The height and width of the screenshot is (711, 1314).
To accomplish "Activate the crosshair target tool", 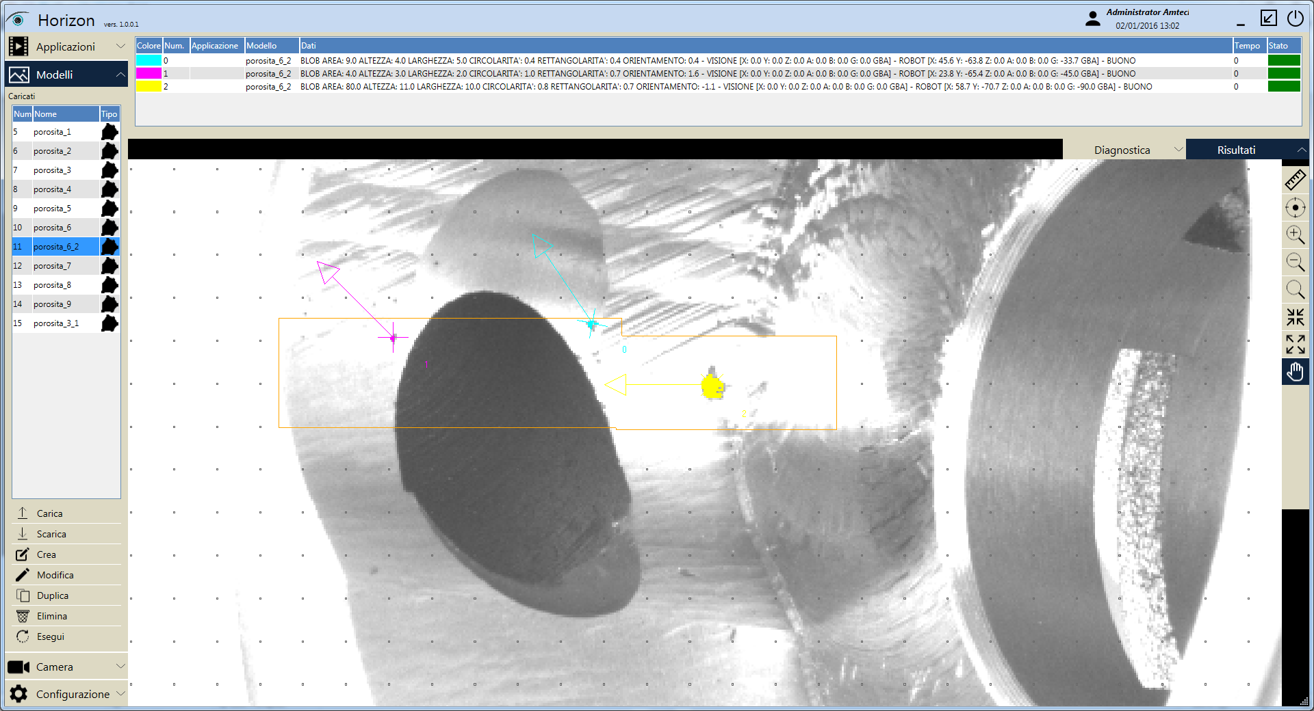I will click(x=1295, y=207).
